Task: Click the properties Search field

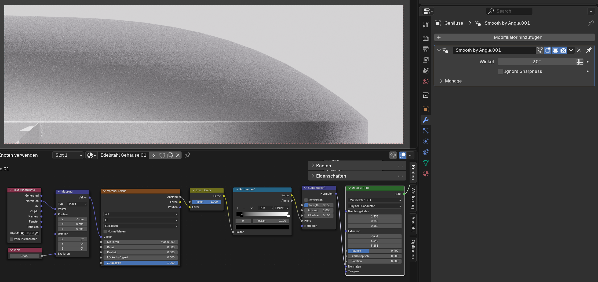Action: pos(509,11)
